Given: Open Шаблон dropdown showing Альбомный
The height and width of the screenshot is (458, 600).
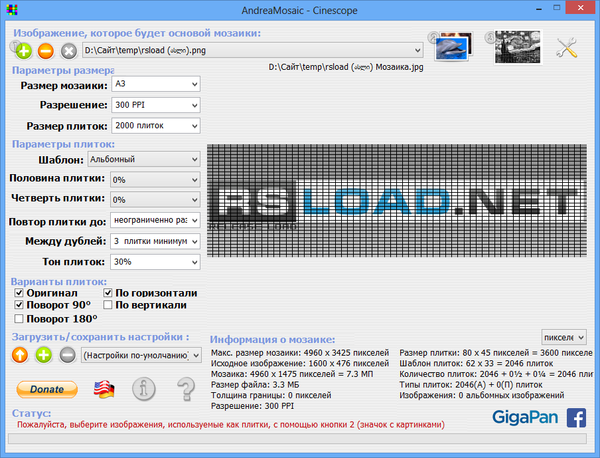Looking at the screenshot, I should pos(144,160).
